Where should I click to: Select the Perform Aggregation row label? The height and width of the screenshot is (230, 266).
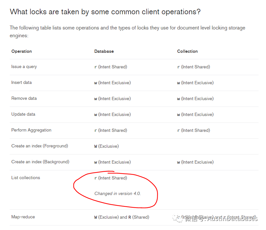click(x=31, y=130)
